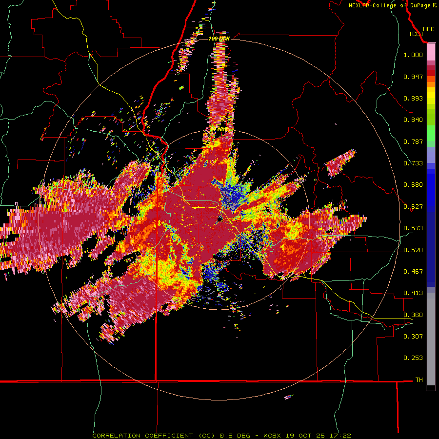Select the 0.467 legend value
The width and height of the screenshot is (439, 439).
click(x=413, y=272)
